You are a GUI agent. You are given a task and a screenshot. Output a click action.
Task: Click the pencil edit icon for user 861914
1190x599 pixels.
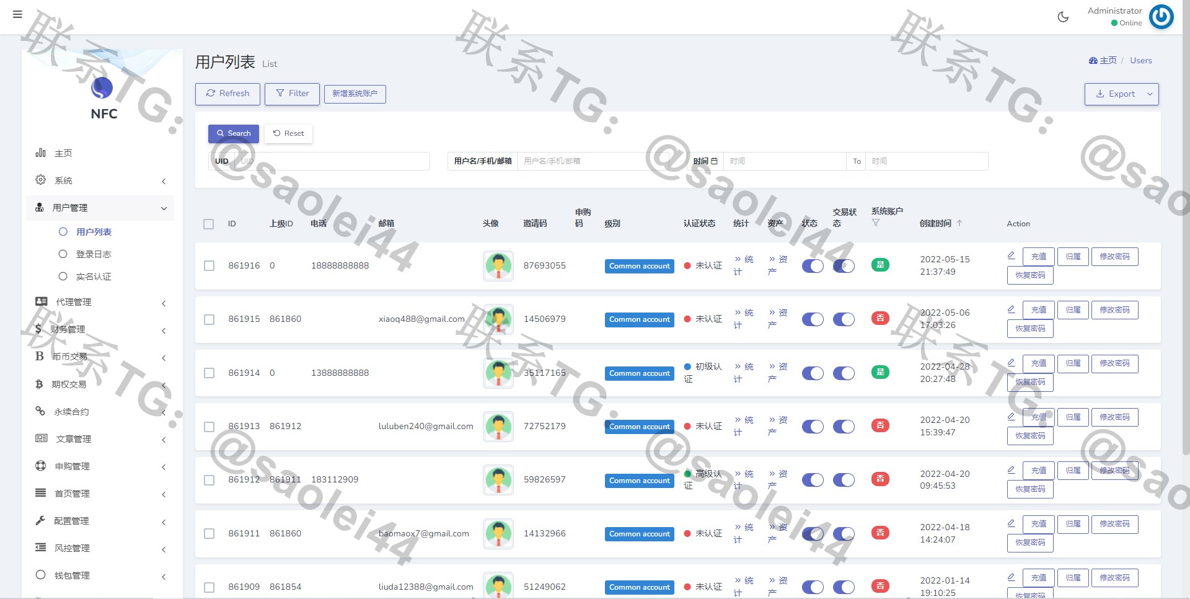pos(1011,362)
